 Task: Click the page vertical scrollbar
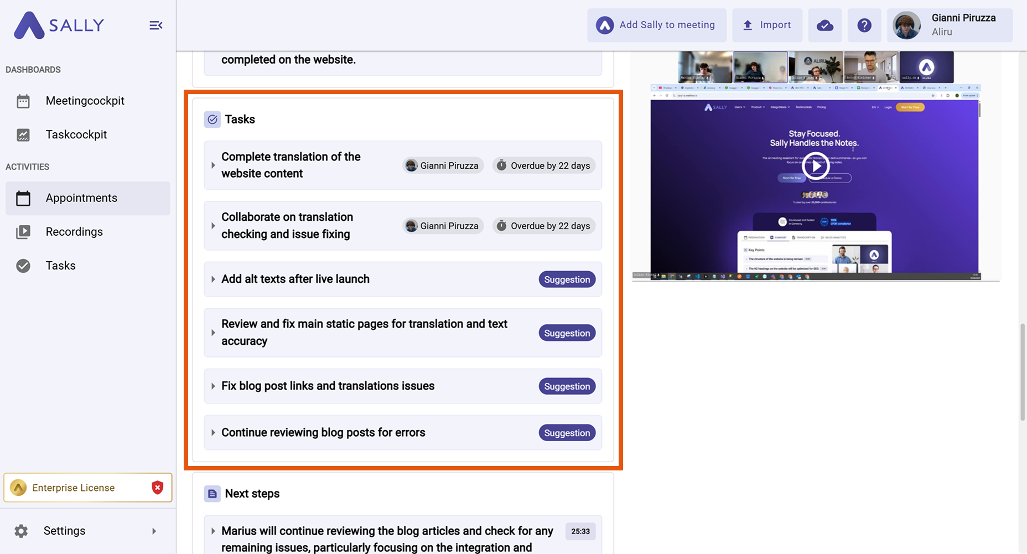pos(1023,372)
